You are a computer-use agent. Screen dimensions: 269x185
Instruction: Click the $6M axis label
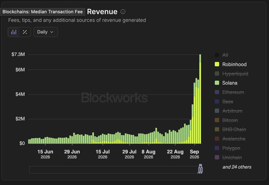point(20,70)
